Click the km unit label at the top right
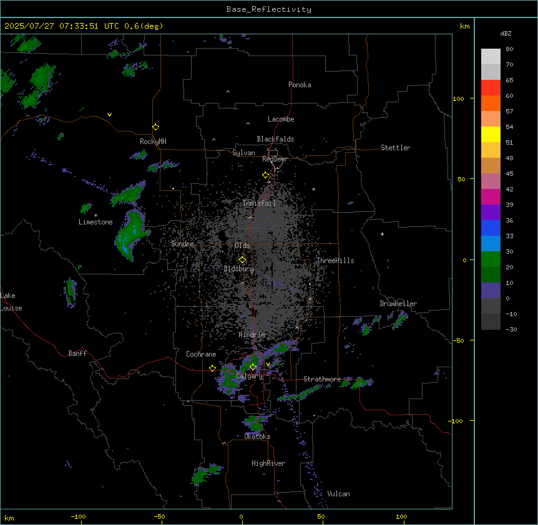The width and height of the screenshot is (538, 525). click(465, 26)
